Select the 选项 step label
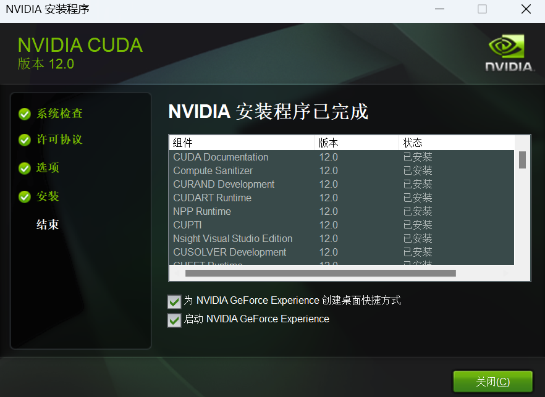 pyautogui.click(x=48, y=168)
